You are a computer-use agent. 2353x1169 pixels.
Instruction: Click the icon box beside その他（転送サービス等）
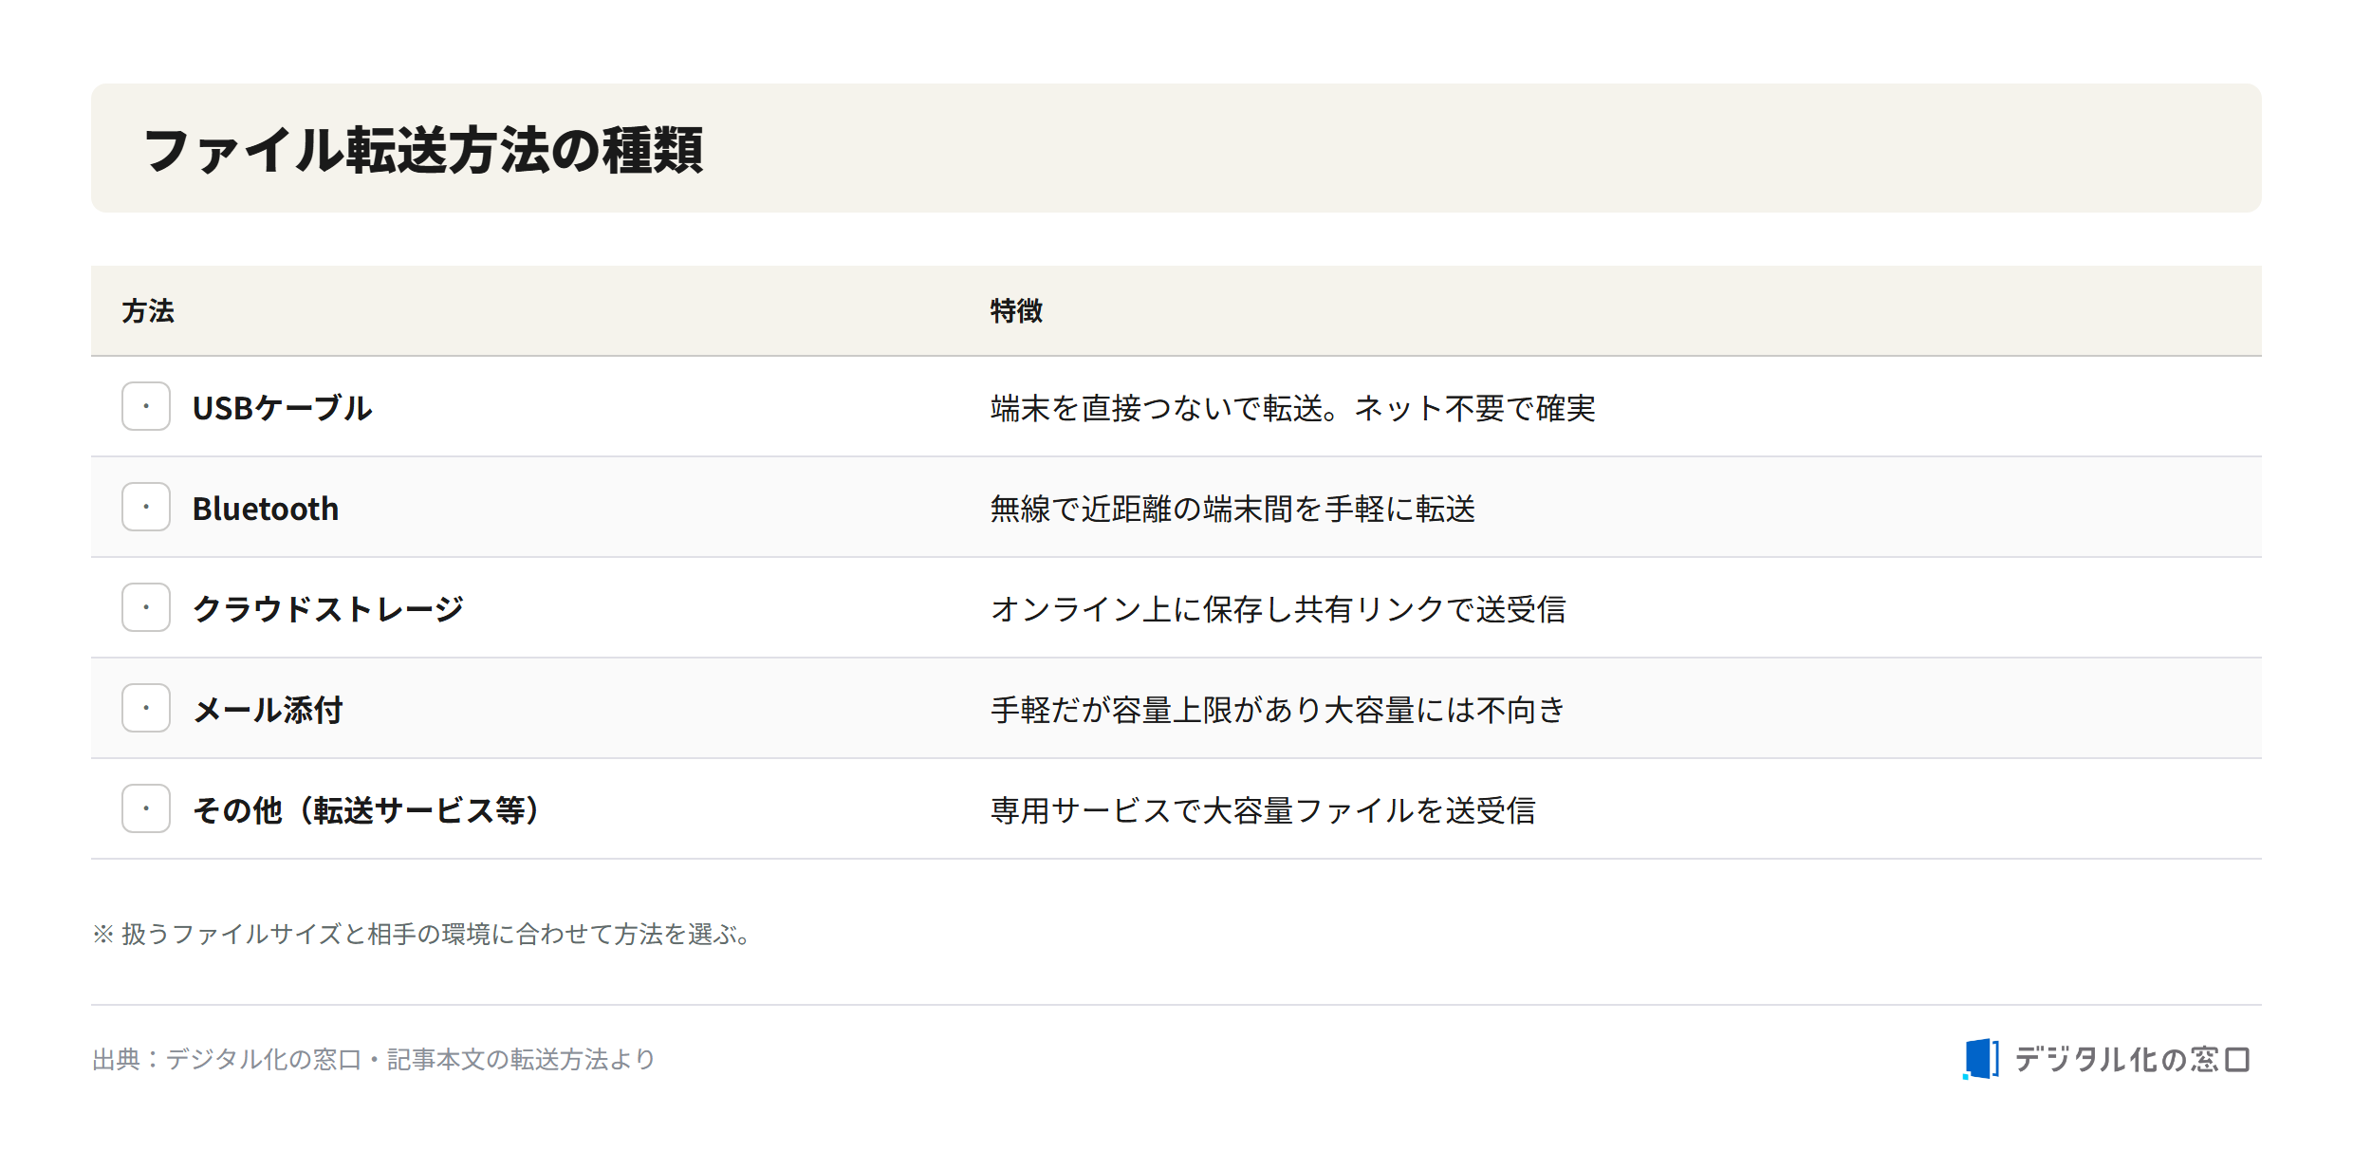tap(146, 808)
